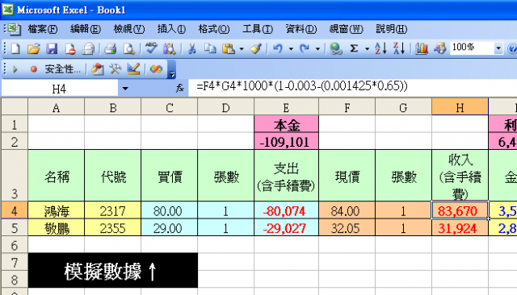
Task: Paste with clipboard icon
Action: [229, 48]
